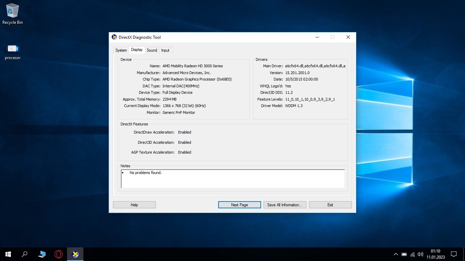
Task: Launch Opera browser from the taskbar
Action: pos(59,254)
